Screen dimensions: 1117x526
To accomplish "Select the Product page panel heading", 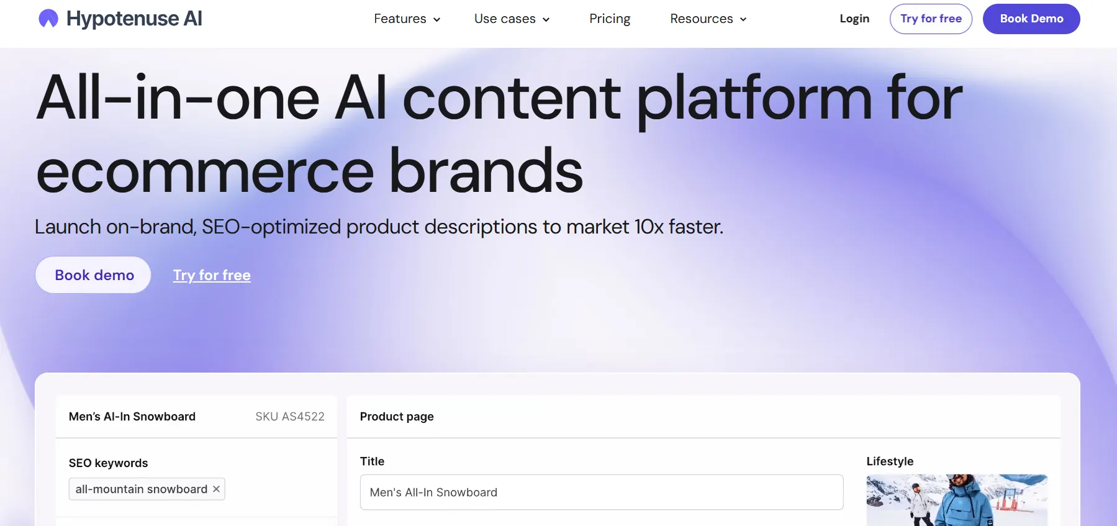I will pyautogui.click(x=397, y=417).
